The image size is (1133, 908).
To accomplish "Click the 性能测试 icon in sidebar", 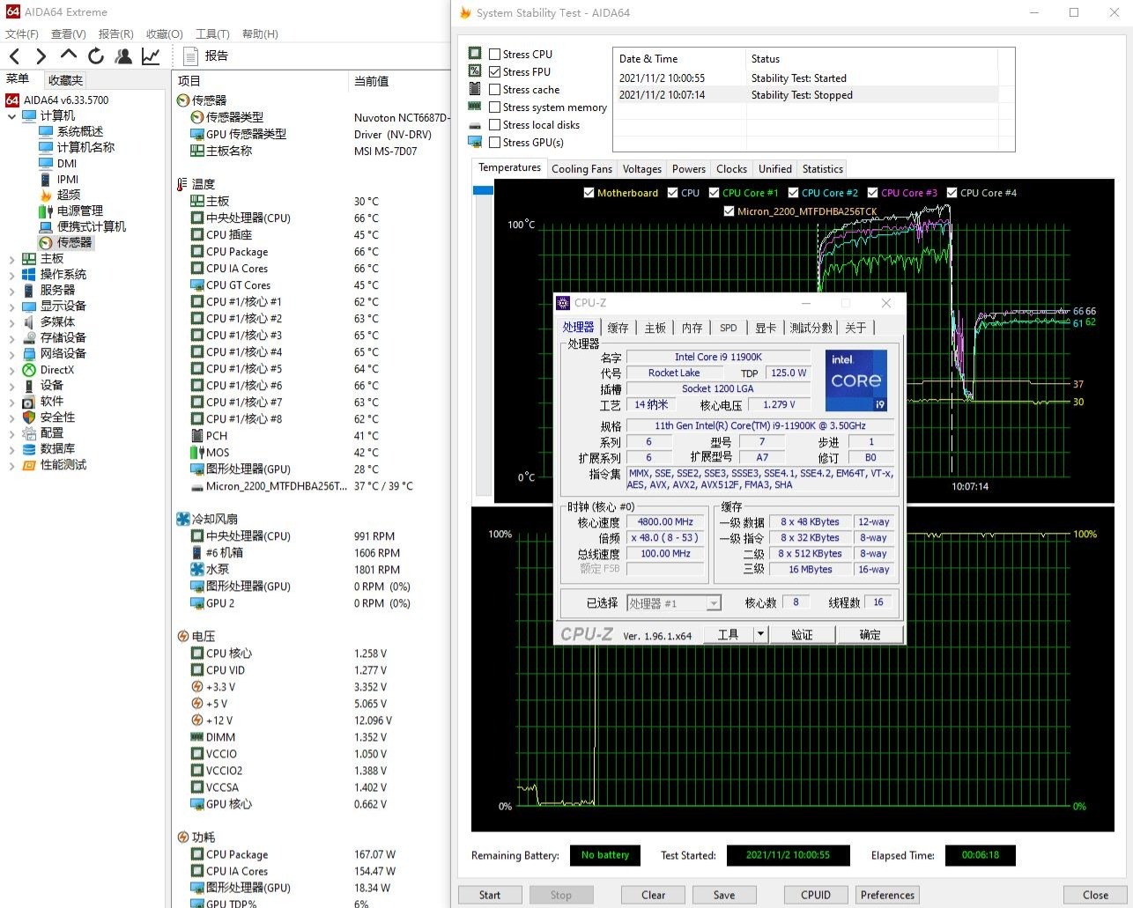I will pos(29,465).
